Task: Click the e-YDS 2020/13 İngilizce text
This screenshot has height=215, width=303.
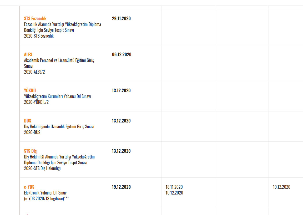Action: point(46,199)
